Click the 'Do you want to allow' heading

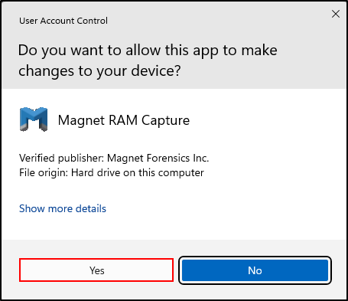[x=148, y=61]
